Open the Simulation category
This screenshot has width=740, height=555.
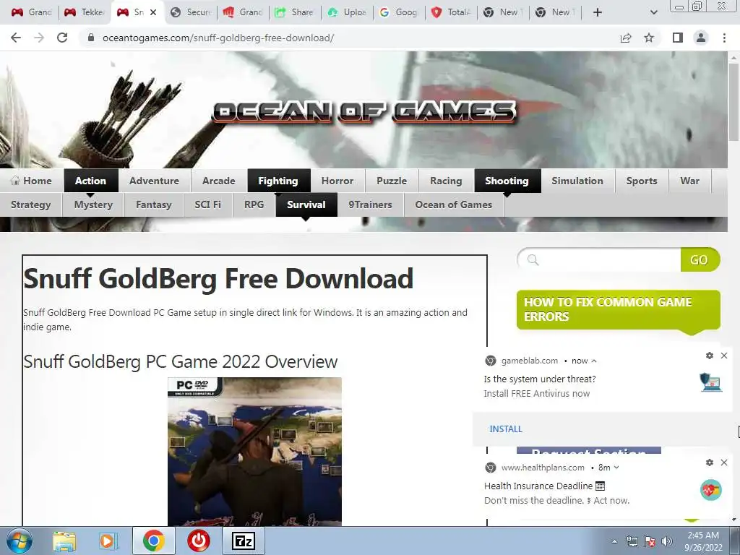pos(577,181)
